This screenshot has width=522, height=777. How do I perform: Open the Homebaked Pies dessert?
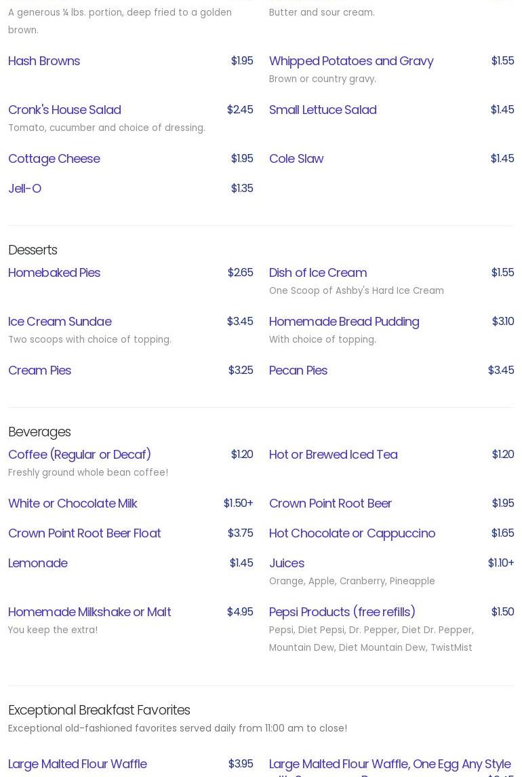[x=54, y=273]
